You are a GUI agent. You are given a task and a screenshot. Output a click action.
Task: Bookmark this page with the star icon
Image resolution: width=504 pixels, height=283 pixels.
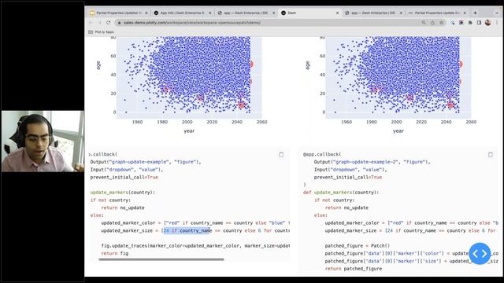pyautogui.click(x=442, y=23)
